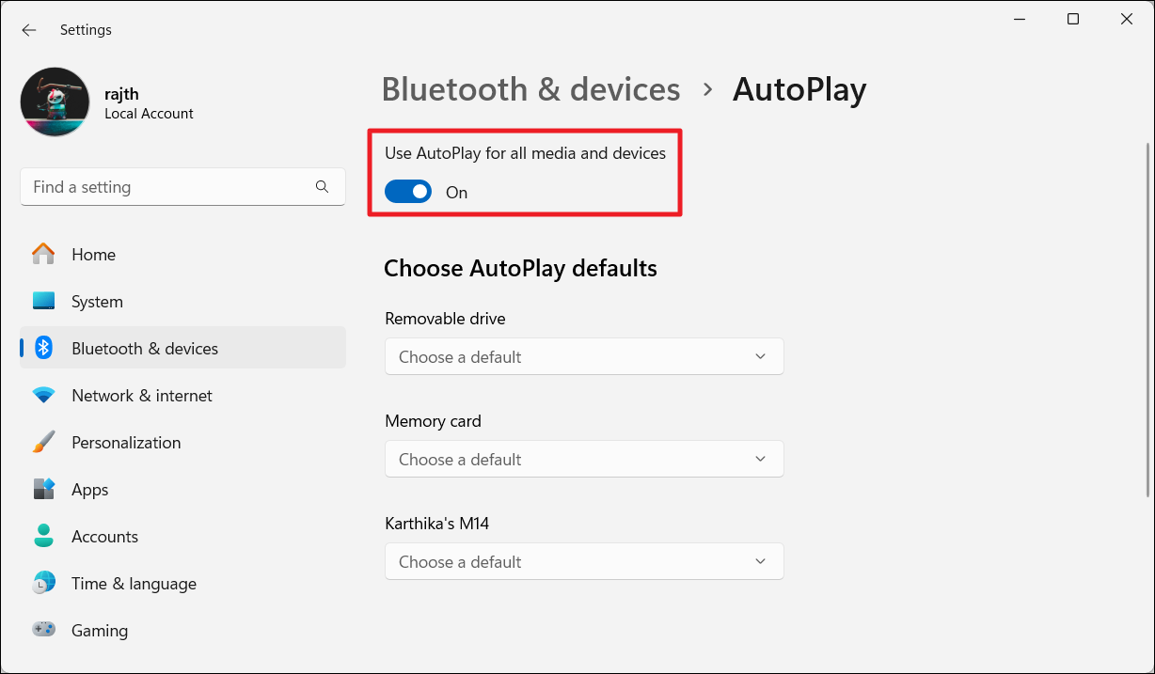Click the Gaming controller icon
1155x674 pixels.
[43, 631]
